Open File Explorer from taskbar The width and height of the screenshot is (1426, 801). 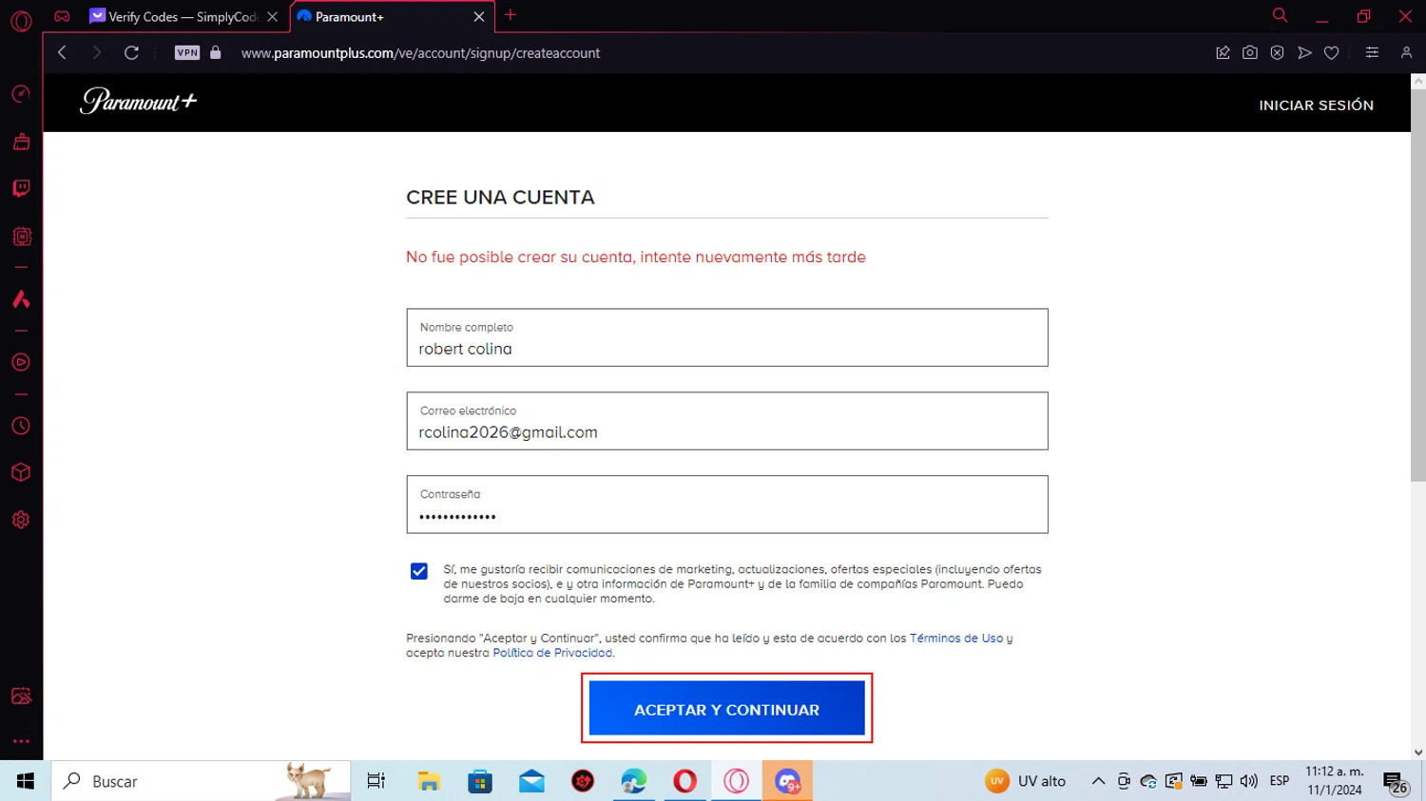click(x=429, y=781)
